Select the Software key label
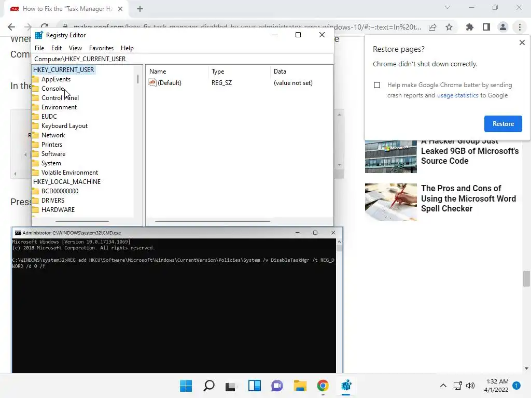This screenshot has height=398, width=531. (53, 153)
